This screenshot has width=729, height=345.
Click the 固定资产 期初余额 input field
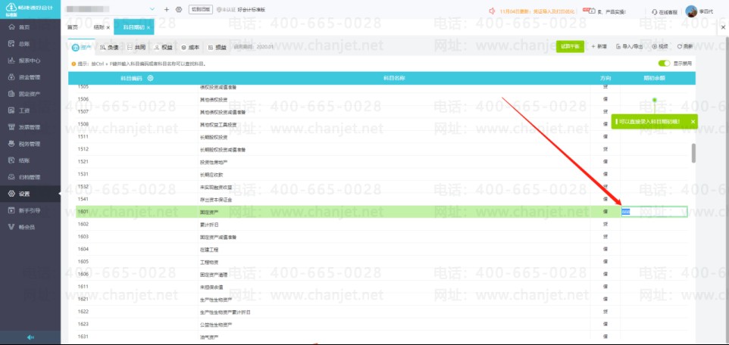tap(654, 212)
